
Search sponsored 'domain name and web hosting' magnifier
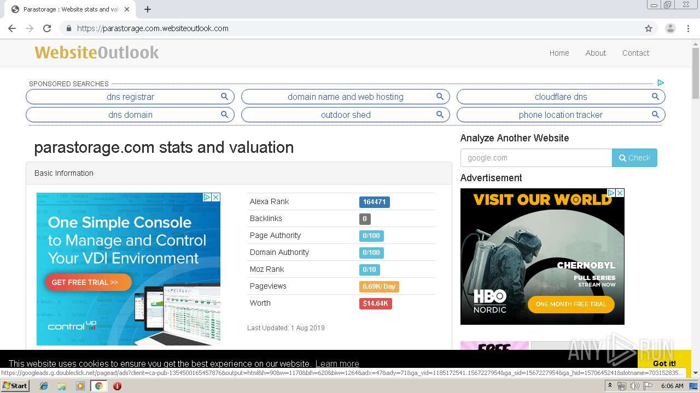[x=440, y=97]
